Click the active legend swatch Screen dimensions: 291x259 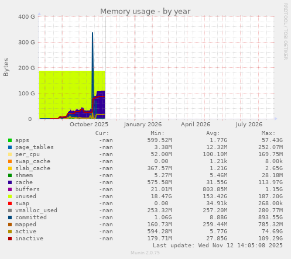[x=10, y=232]
